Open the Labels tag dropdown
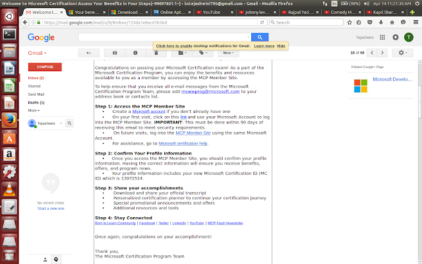422x264 pixels. point(203,53)
